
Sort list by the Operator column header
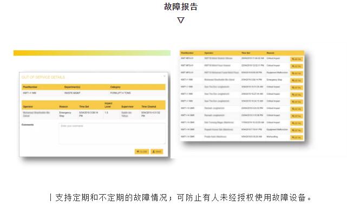(x=208, y=53)
